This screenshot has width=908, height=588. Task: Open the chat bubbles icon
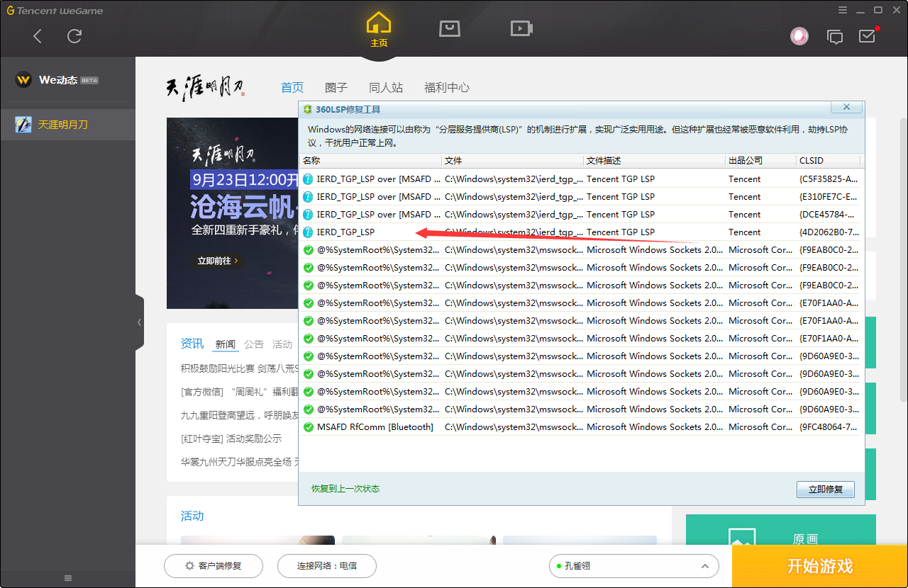point(835,37)
